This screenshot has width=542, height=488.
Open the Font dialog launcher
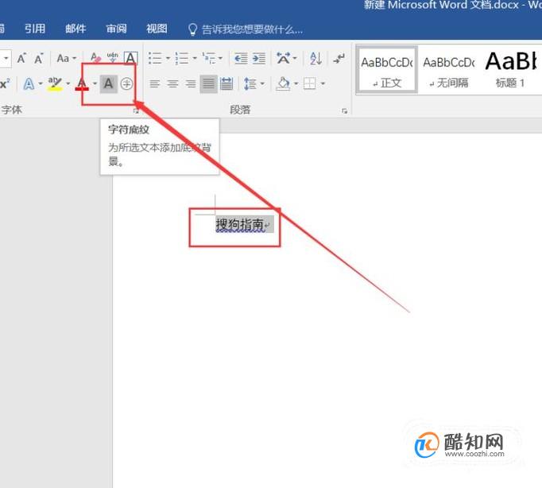coord(136,111)
